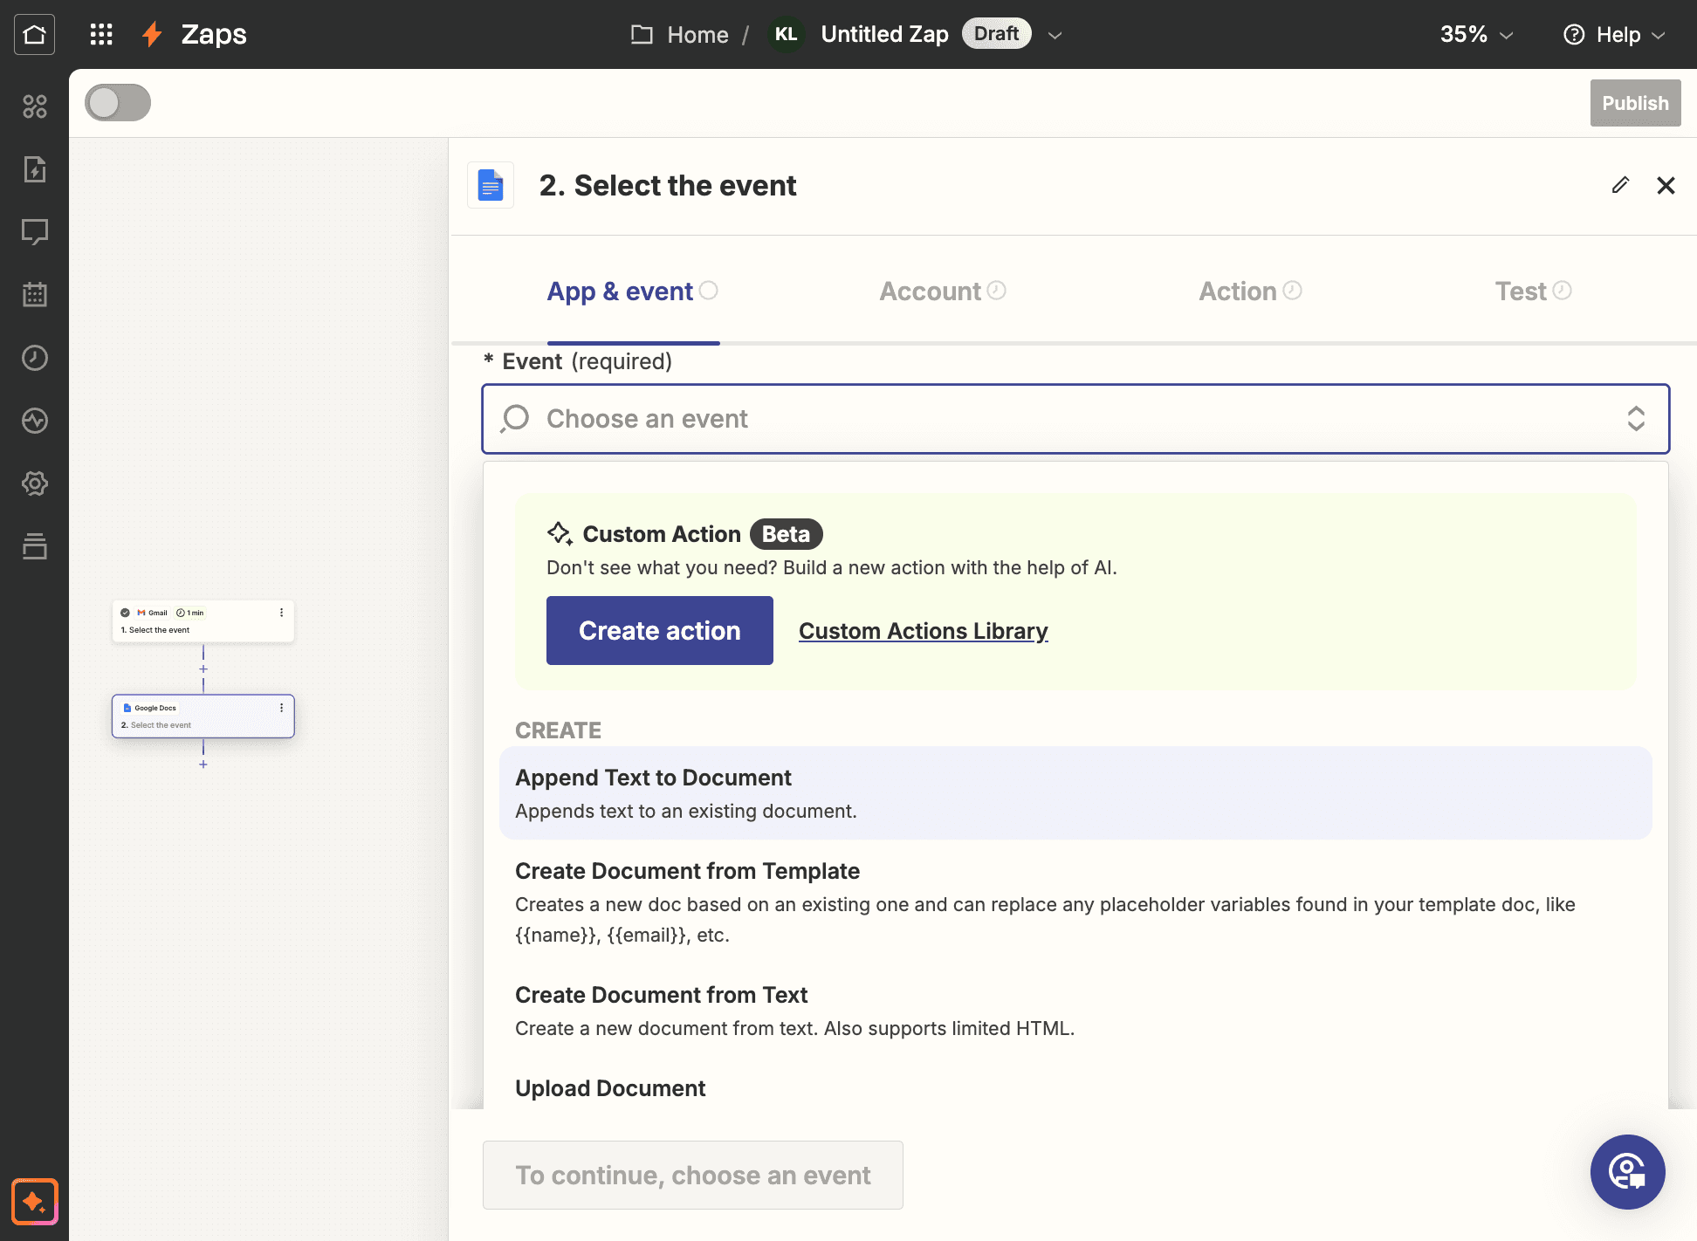This screenshot has width=1697, height=1241.
Task: Open the apps grid launcher
Action: [101, 34]
